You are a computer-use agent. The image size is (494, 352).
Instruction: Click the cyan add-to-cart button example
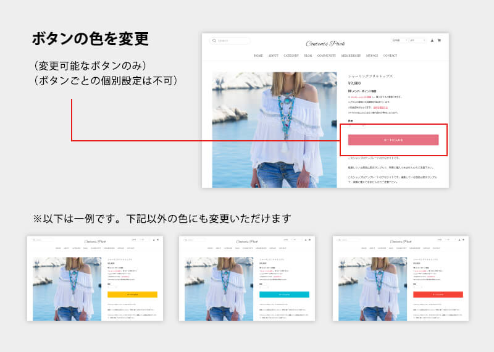(x=284, y=295)
